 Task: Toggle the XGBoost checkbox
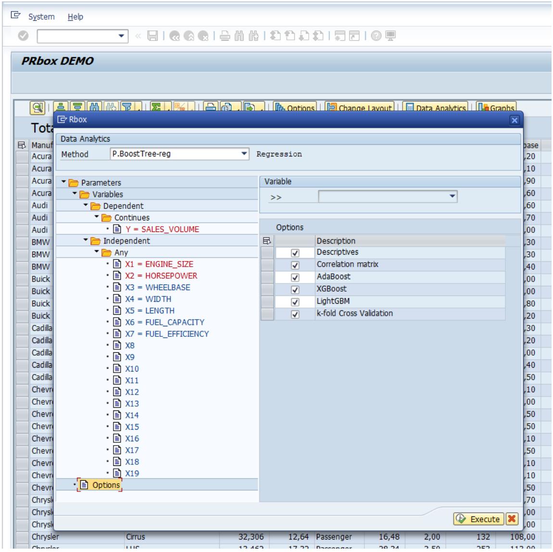click(295, 290)
